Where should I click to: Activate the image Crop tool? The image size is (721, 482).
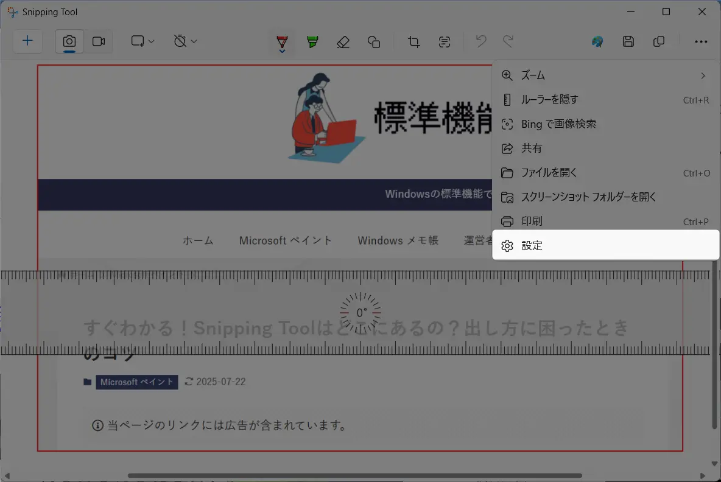pos(413,42)
